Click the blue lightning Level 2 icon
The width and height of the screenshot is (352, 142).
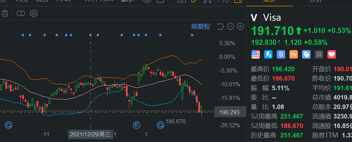click(x=268, y=54)
